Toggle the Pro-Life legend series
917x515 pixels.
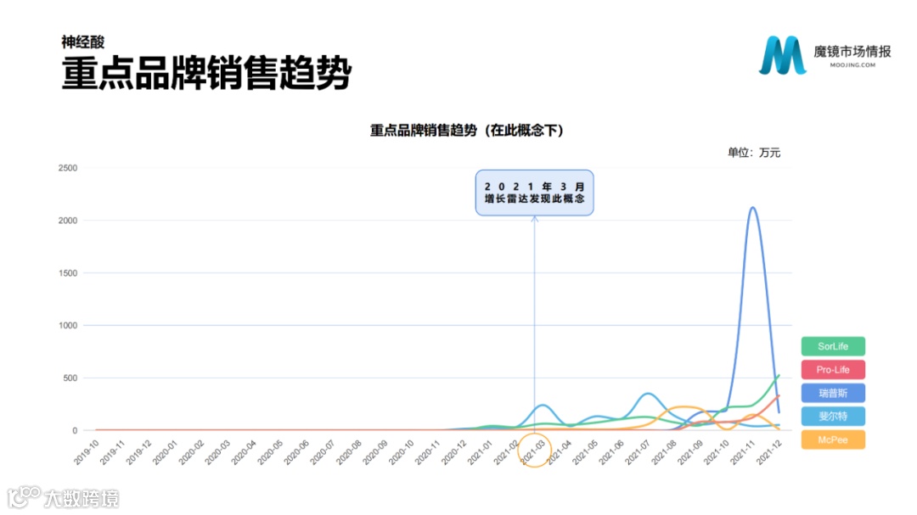(833, 369)
